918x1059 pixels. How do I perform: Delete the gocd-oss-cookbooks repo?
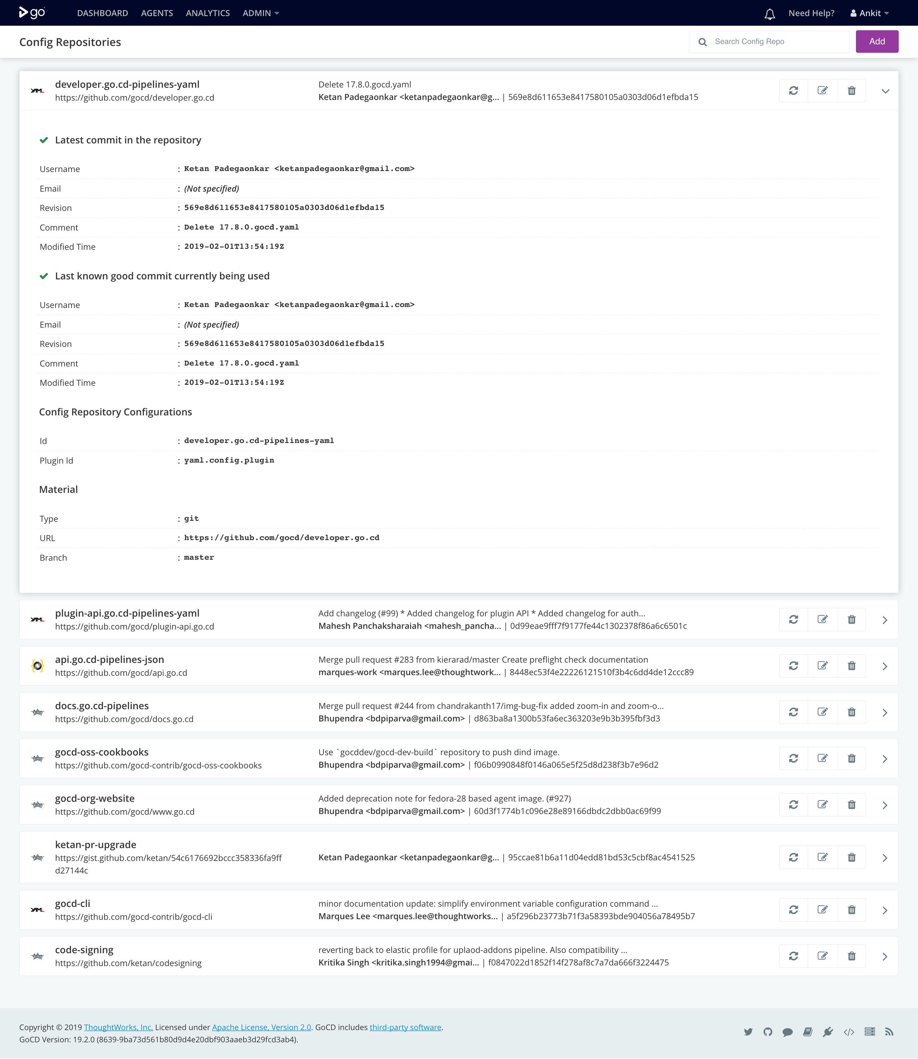tap(852, 758)
